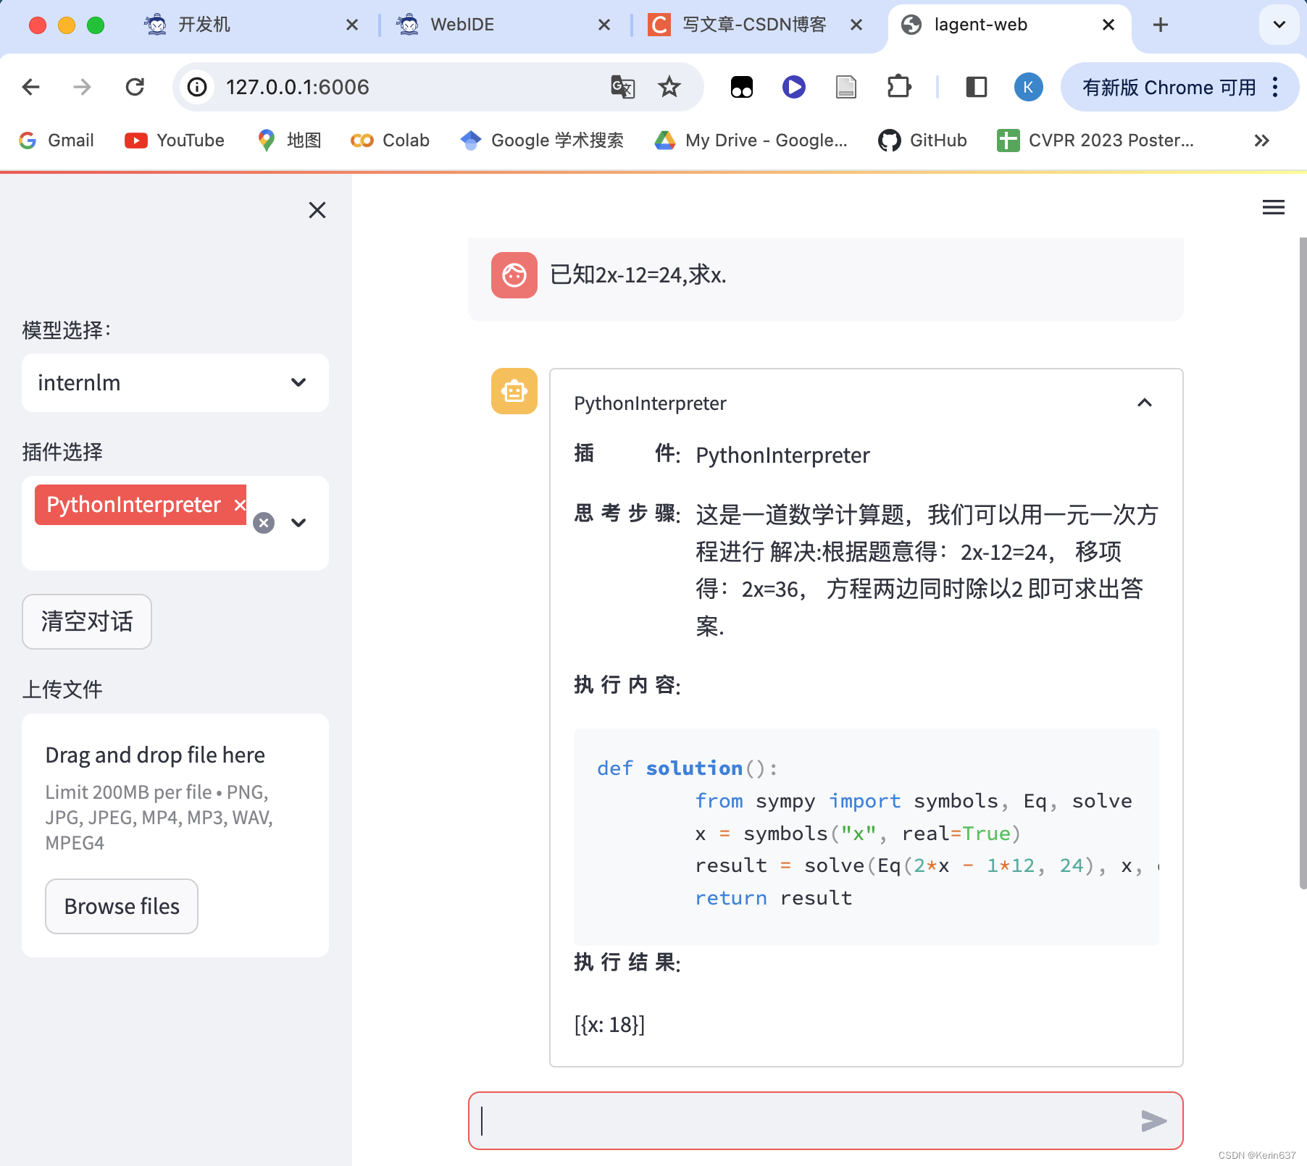Open the gray document extension icon
Viewport: 1307px width, 1166px height.
click(846, 87)
